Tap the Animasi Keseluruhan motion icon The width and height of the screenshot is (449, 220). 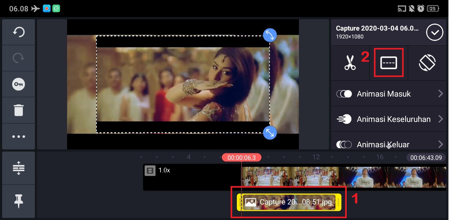pos(344,119)
